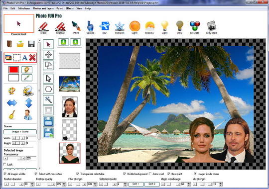The image size is (269, 189).
Task: Pick the Spread finger tool
Action: 90,27
